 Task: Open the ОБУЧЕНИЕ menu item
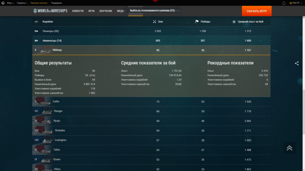[x=106, y=11]
